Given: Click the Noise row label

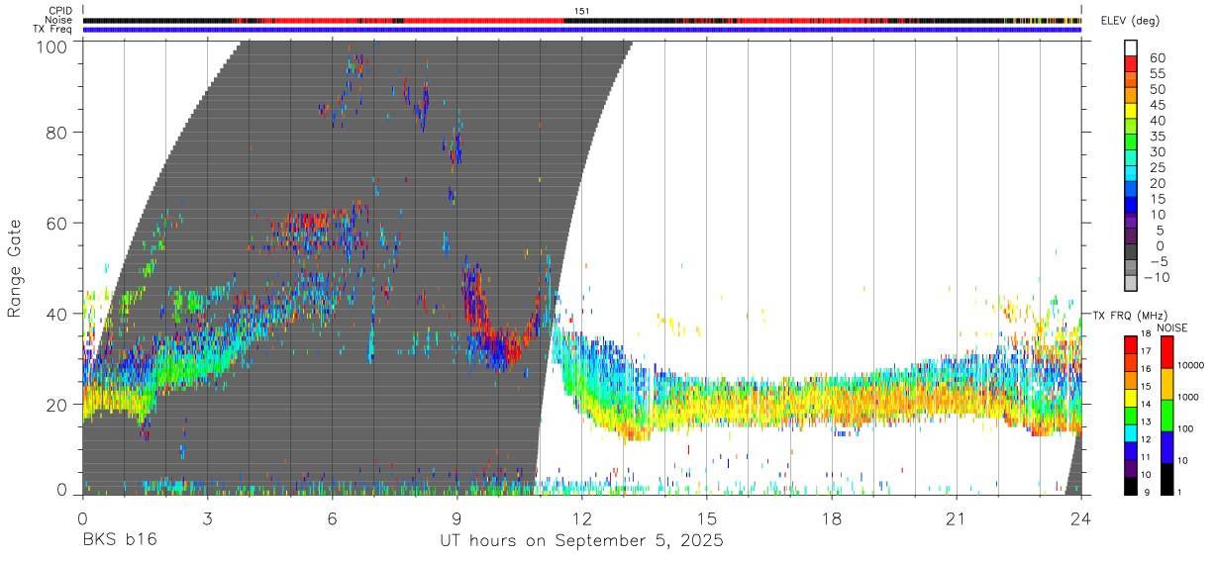Looking at the screenshot, I should (59, 20).
